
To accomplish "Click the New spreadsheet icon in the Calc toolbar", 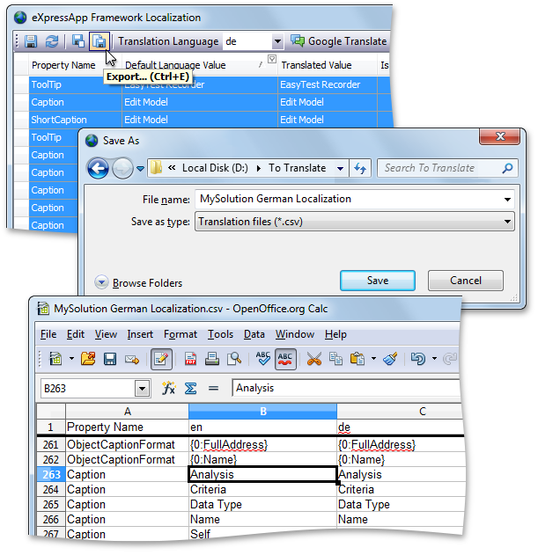I will click(55, 359).
